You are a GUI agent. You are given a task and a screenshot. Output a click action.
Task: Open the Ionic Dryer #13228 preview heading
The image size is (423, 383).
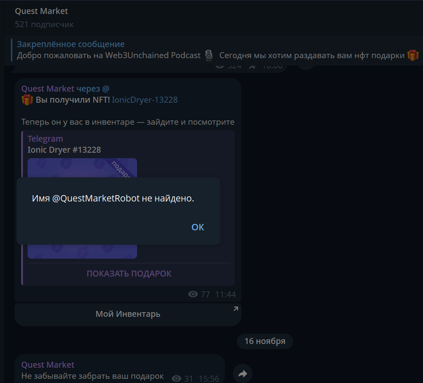click(64, 150)
